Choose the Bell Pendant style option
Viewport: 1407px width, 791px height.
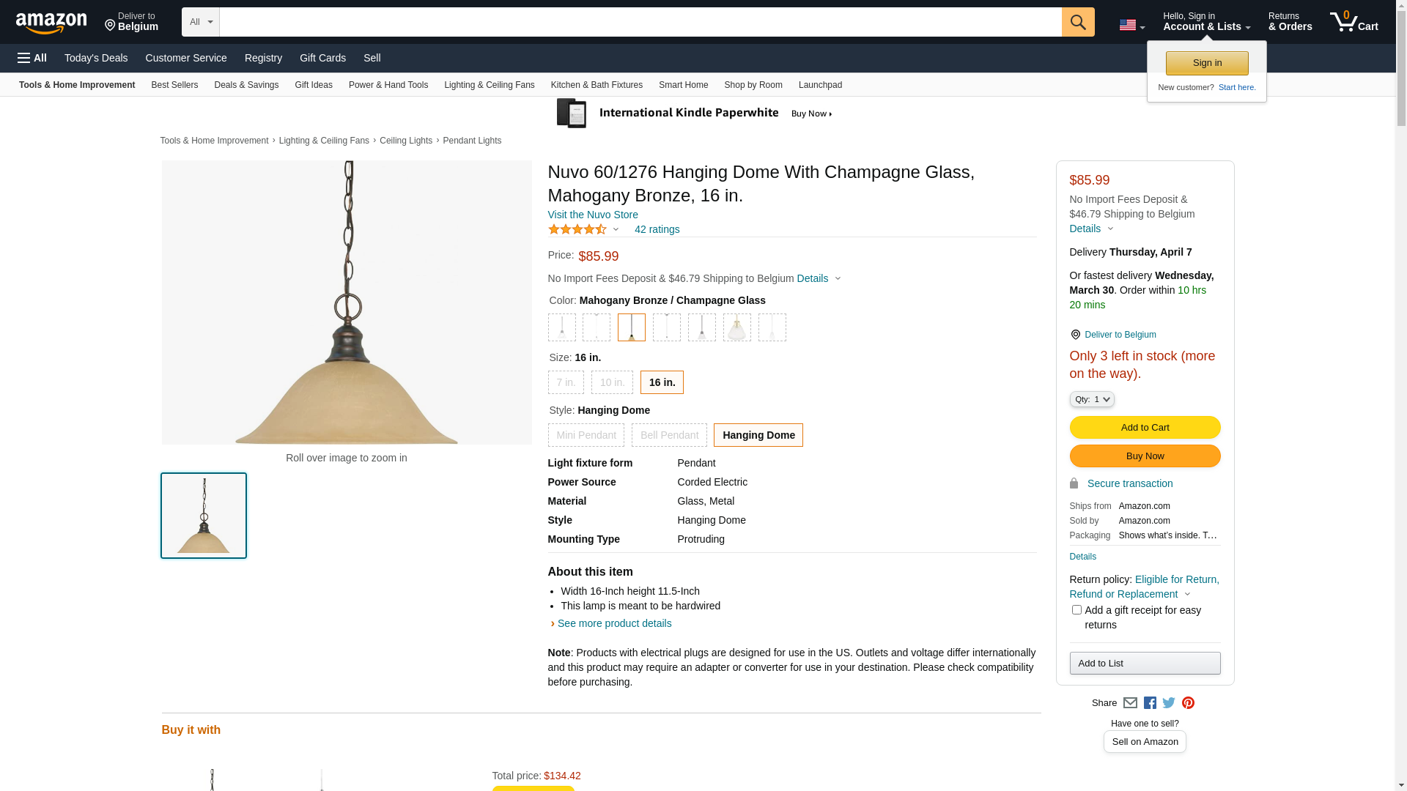click(x=669, y=435)
